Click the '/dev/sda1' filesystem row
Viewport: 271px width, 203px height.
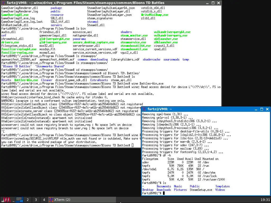[x=173, y=169]
